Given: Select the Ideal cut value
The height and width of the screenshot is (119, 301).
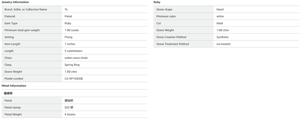Looking at the screenshot, I should 220,23.
